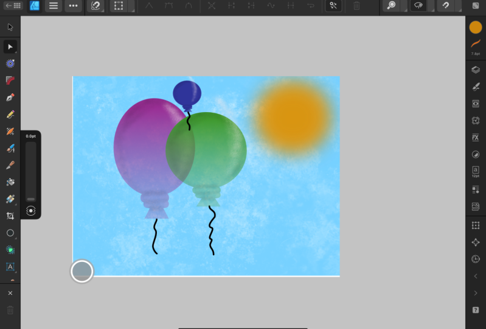Open the Appearance studio with eye icon

pos(476,104)
